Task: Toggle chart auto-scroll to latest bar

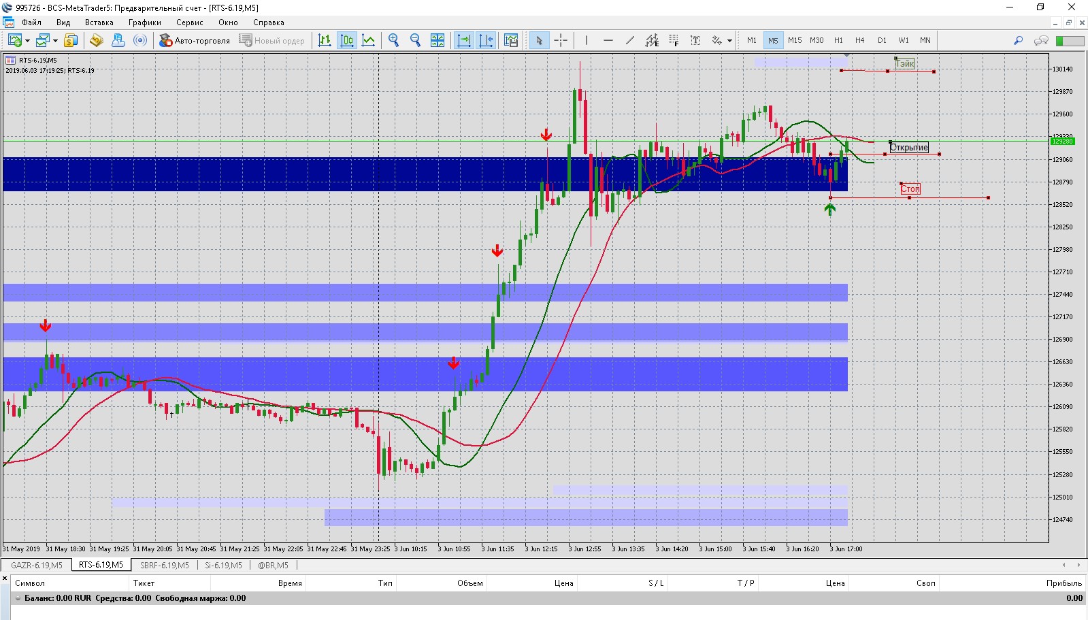Action: (464, 41)
